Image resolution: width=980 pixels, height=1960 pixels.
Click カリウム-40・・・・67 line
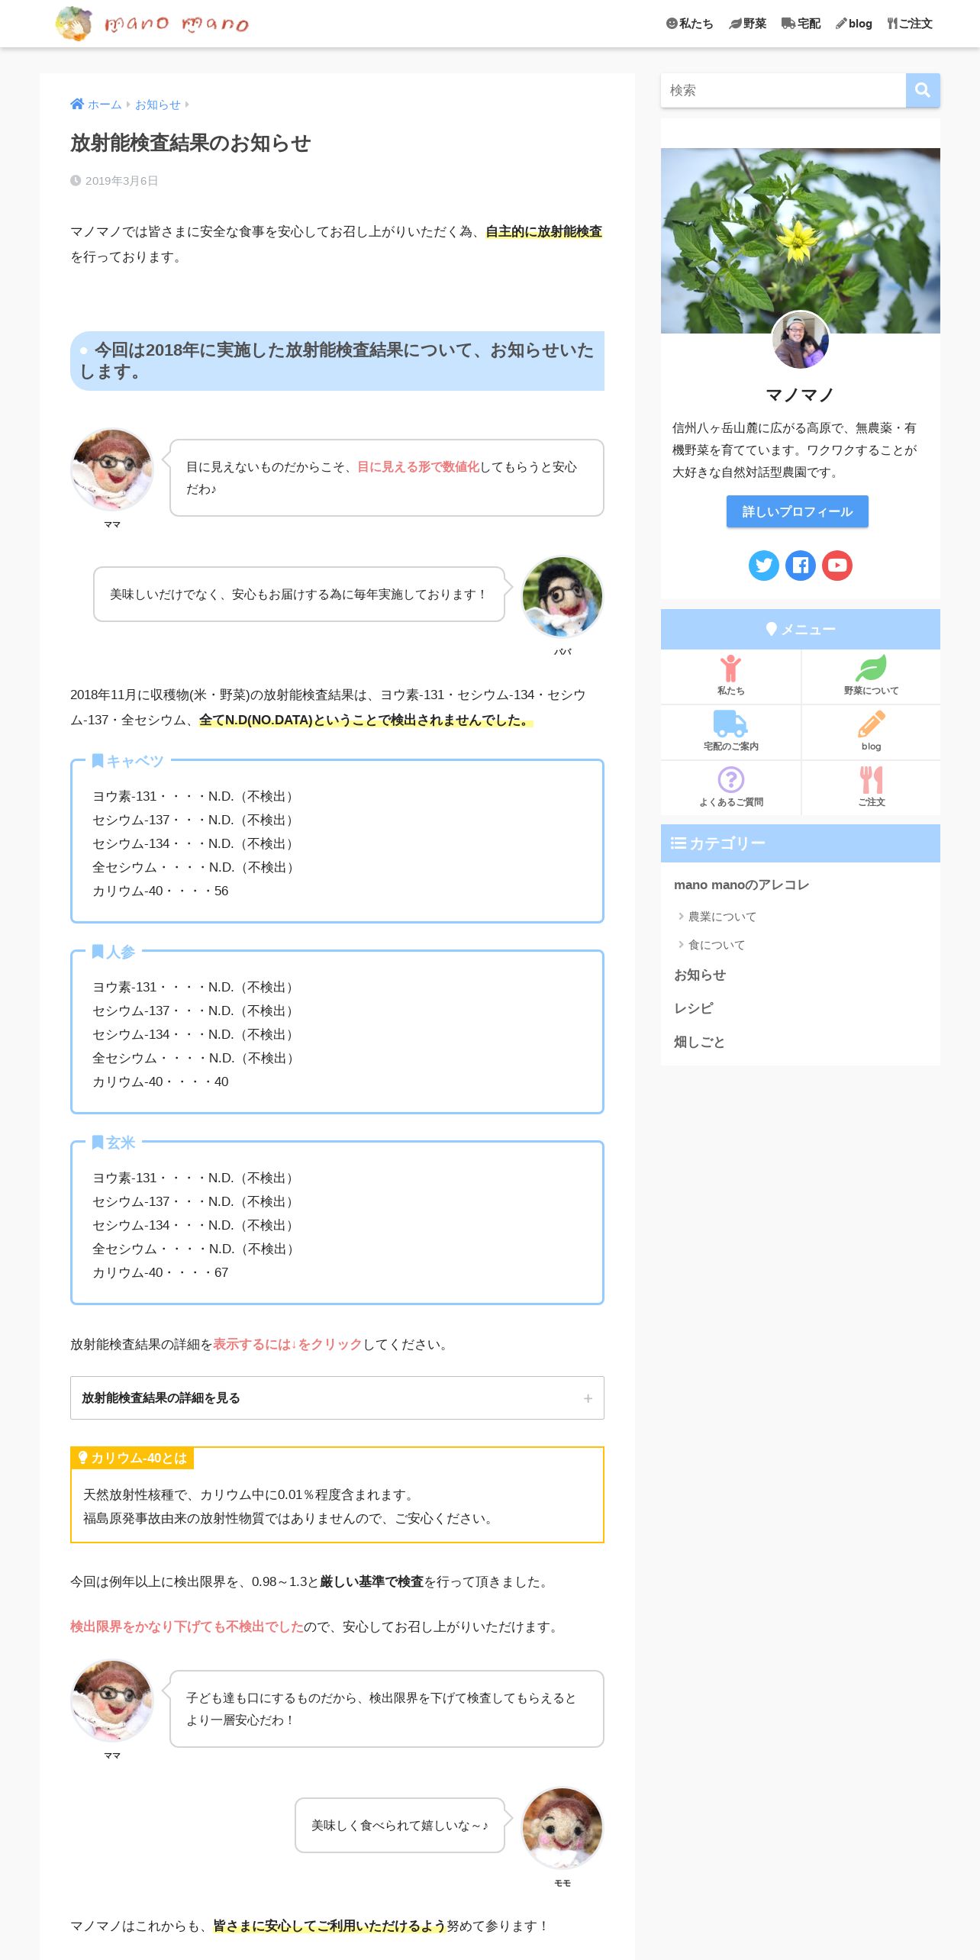[160, 1272]
